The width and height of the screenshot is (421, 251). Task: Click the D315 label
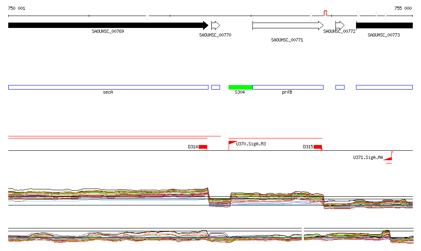308,147
